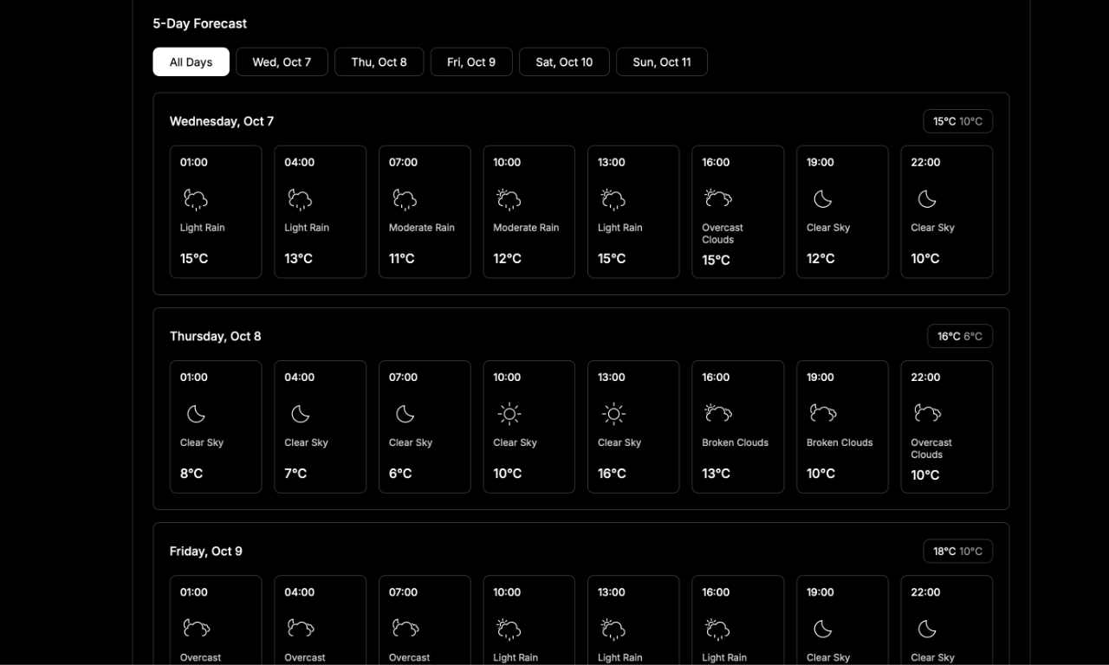Select the All Days filter tab
1109x665 pixels.
(191, 62)
